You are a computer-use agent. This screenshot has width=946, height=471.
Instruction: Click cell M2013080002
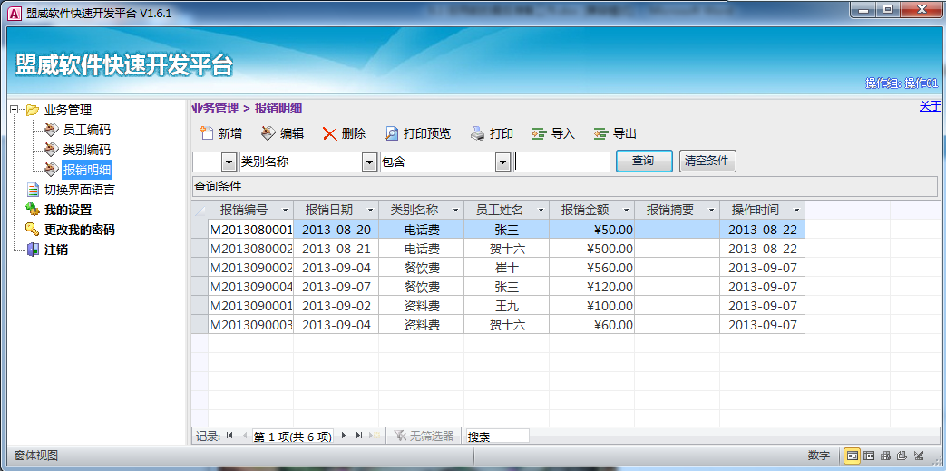[x=251, y=248]
